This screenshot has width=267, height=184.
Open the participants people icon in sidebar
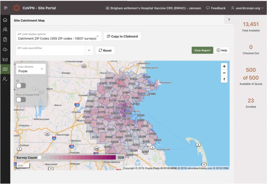click(5, 30)
